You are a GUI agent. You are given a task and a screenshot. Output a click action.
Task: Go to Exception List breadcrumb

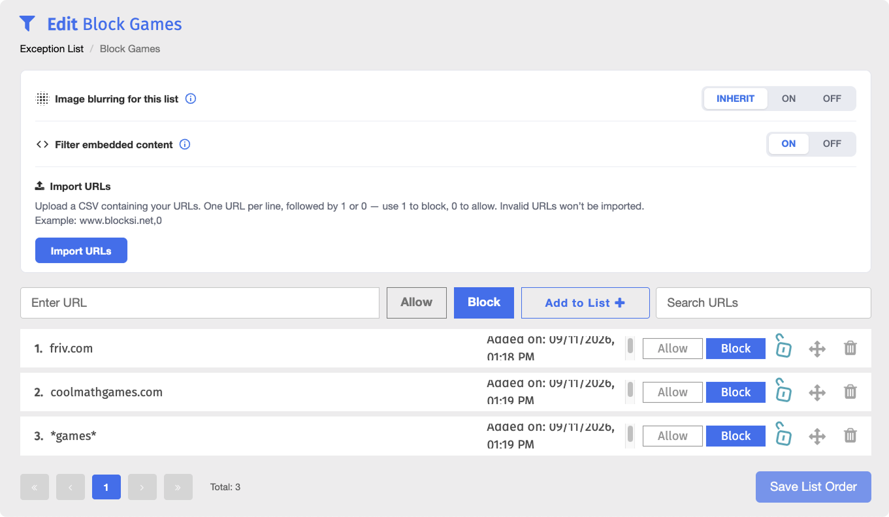coord(52,49)
